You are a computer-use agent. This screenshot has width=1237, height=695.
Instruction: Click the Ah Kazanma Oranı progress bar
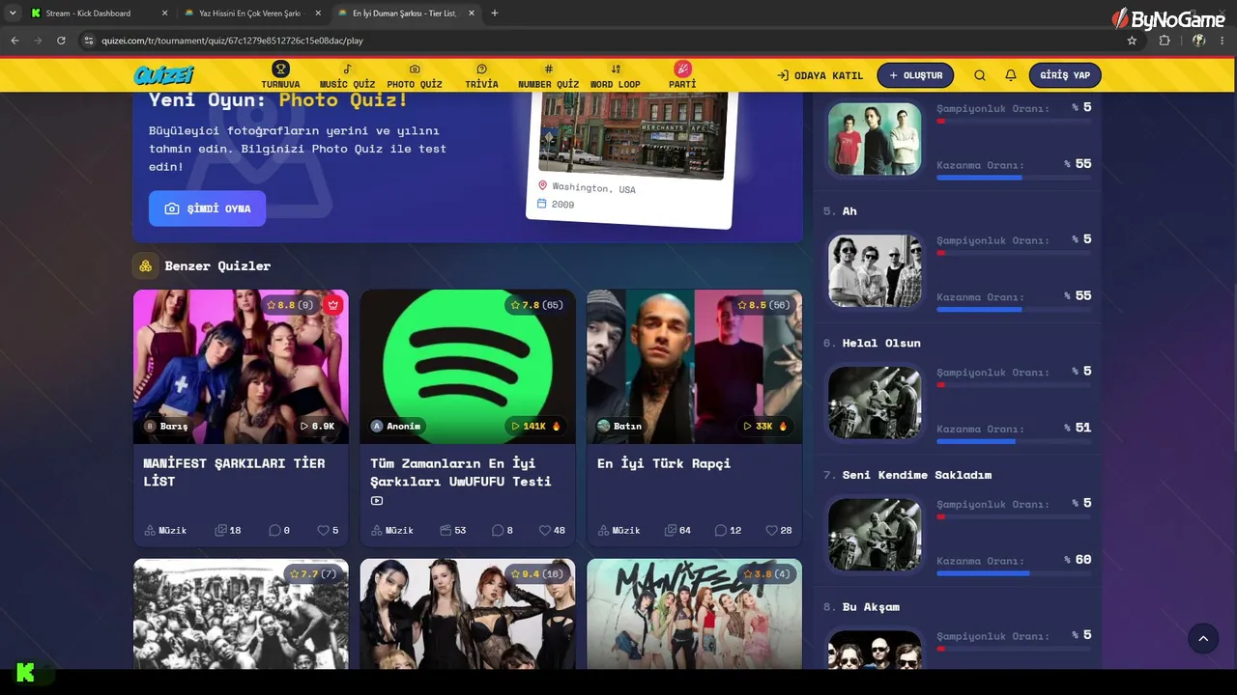(x=1014, y=309)
